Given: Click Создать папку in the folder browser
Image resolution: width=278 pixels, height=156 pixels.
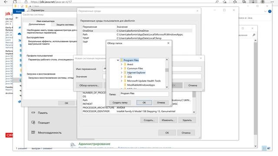Looking at the screenshot, I should [x=120, y=102].
